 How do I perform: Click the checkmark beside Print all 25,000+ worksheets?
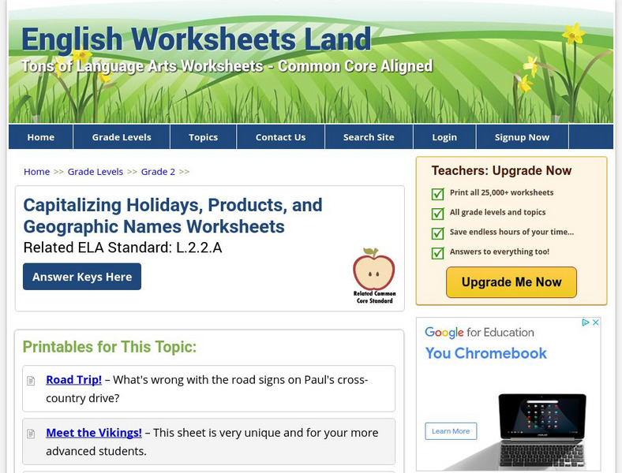point(437,194)
